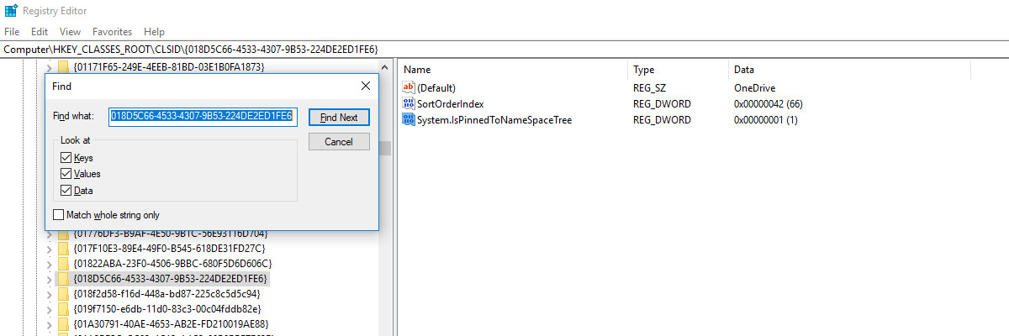
Task: Expand the {01171F65-249E-4EEB-81BD-03E1B0FA1873} key
Action: [49, 67]
